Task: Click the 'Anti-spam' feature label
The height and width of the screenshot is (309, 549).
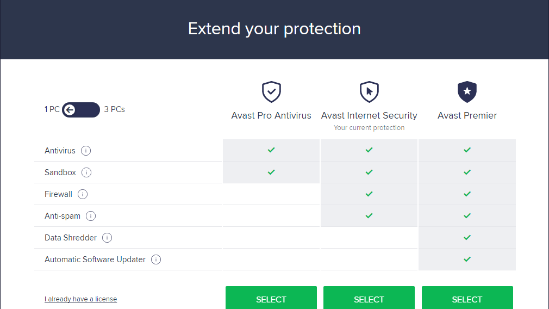Action: pyautogui.click(x=63, y=216)
